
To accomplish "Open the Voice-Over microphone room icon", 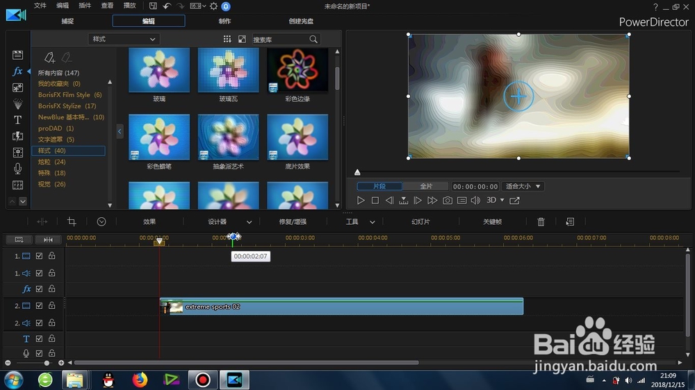I will 18,169.
